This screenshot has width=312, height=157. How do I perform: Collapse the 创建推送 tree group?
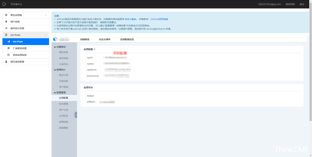[55, 47]
